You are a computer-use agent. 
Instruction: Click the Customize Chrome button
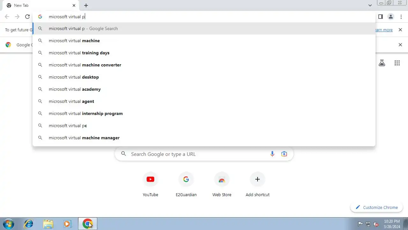click(x=377, y=207)
